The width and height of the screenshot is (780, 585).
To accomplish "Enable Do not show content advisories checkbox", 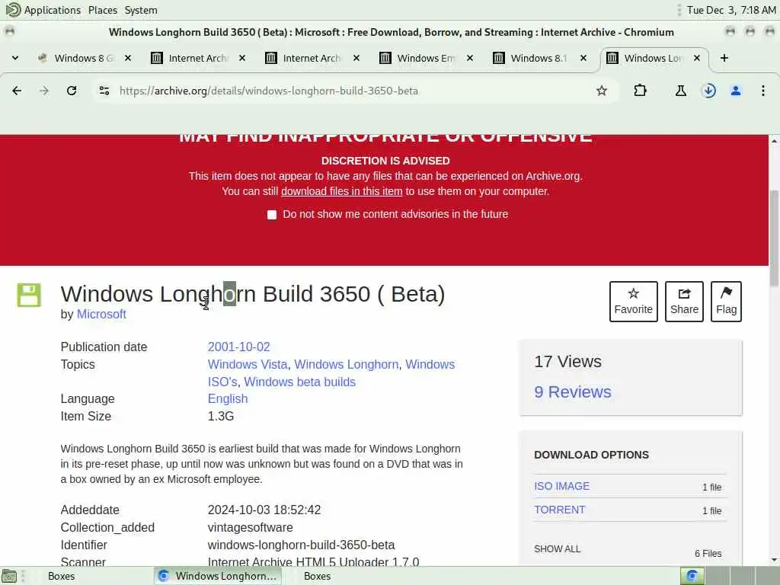I will (x=272, y=214).
